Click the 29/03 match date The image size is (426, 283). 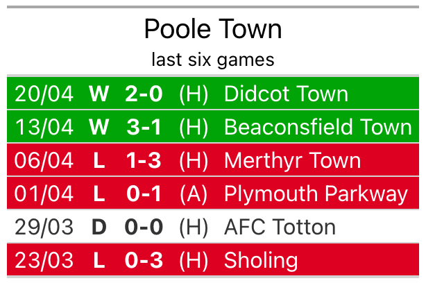(x=44, y=227)
